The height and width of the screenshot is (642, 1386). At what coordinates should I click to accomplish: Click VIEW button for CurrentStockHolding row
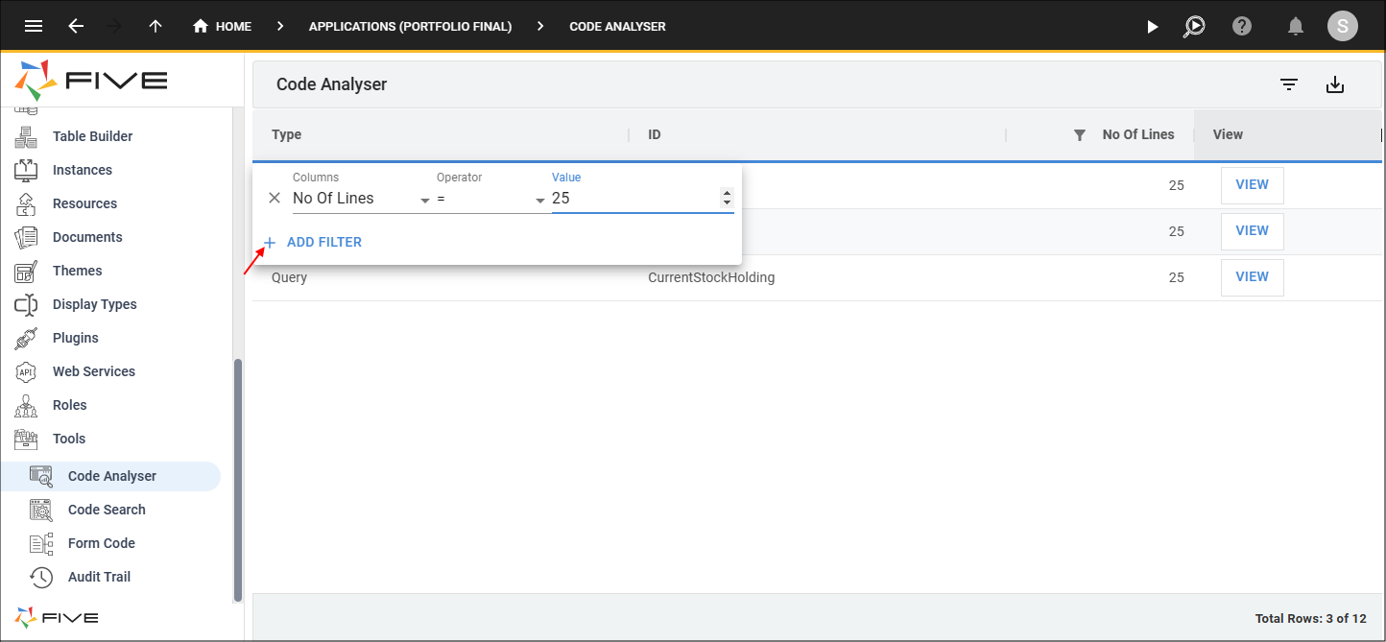click(x=1252, y=277)
